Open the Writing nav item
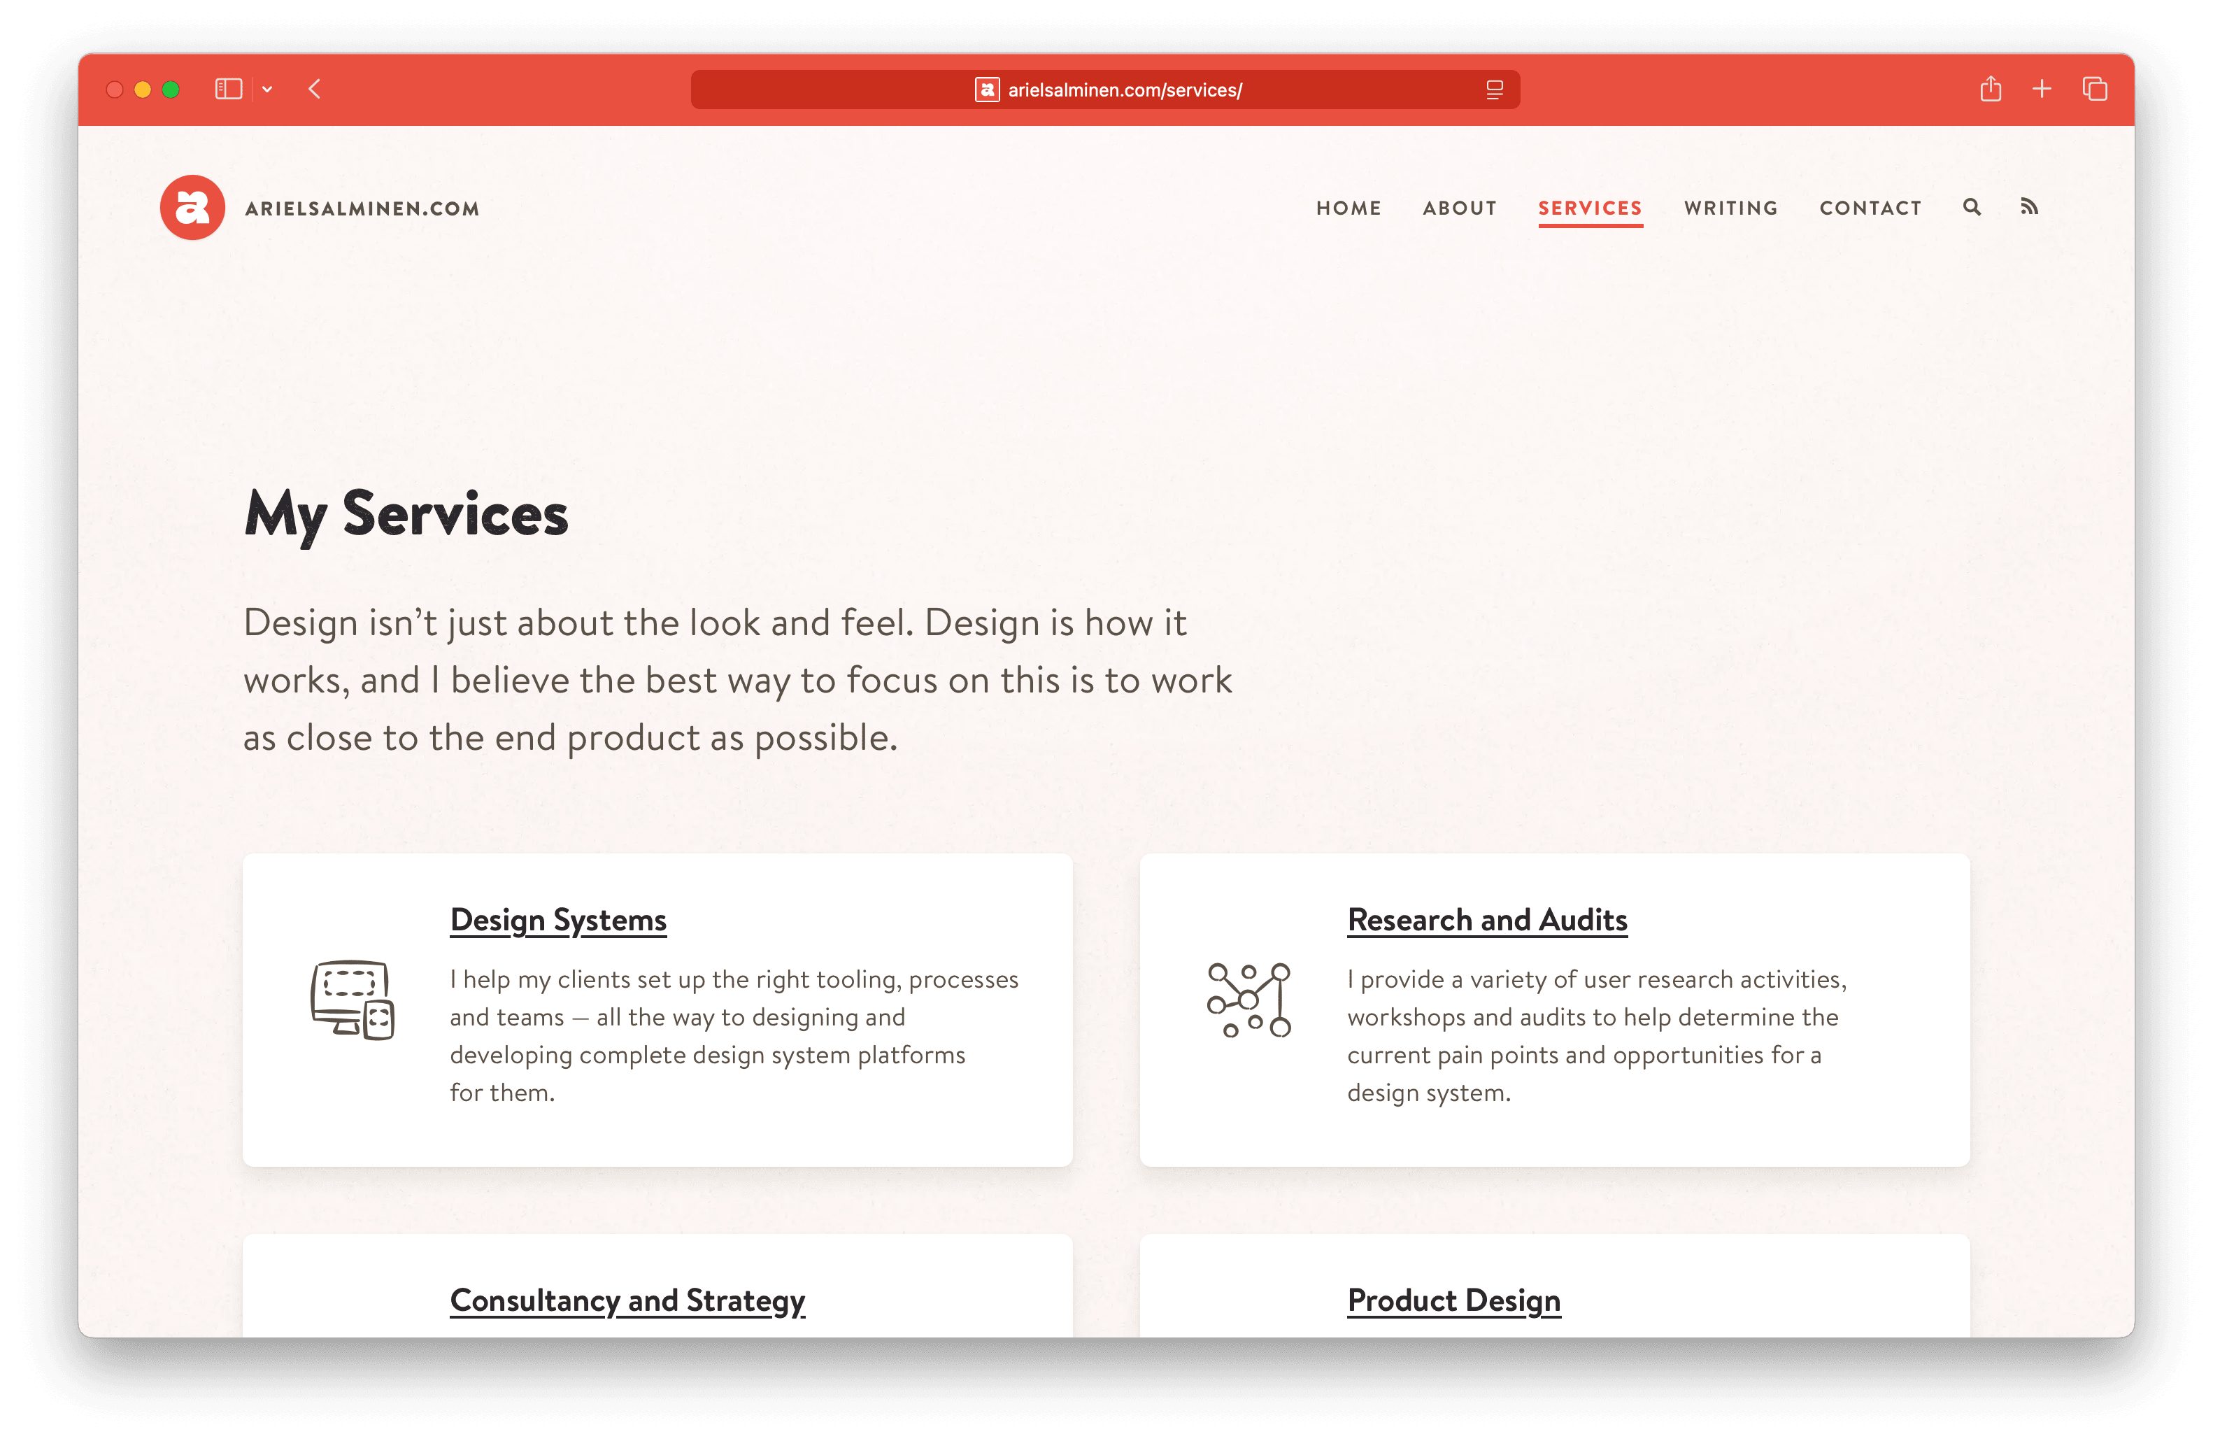The image size is (2213, 1441). [1730, 208]
